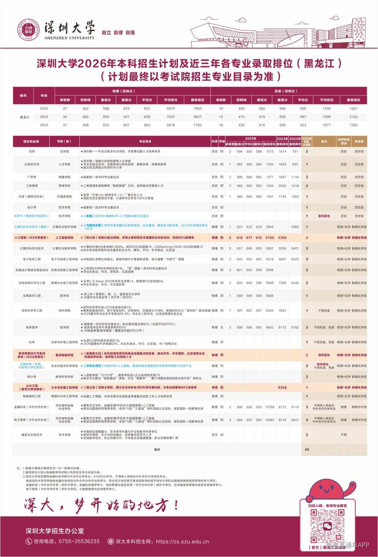Click the 经济学（数智经济创新班）major name
Image resolution: width=378 pixels, height=557 pixels.
(x=31, y=216)
